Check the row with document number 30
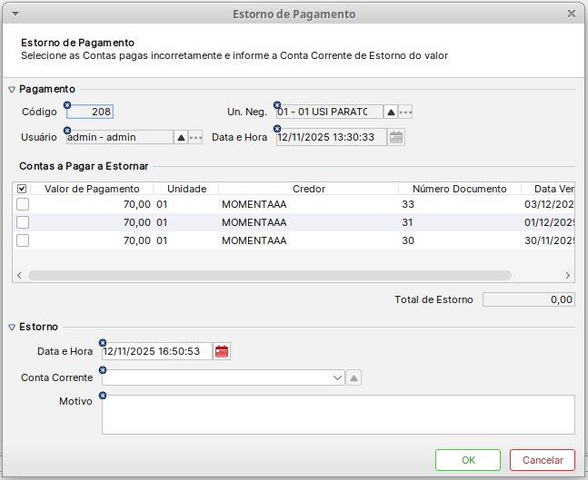588x480 pixels. (x=23, y=240)
